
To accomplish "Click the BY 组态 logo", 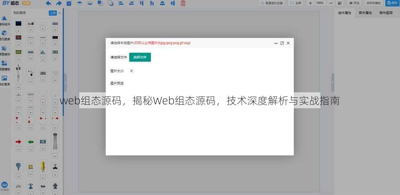I will pyautogui.click(x=11, y=3).
